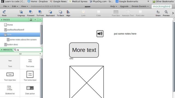Screen dimensions: 175x98
Task: Select the Home page
Action: [x=20, y=25]
